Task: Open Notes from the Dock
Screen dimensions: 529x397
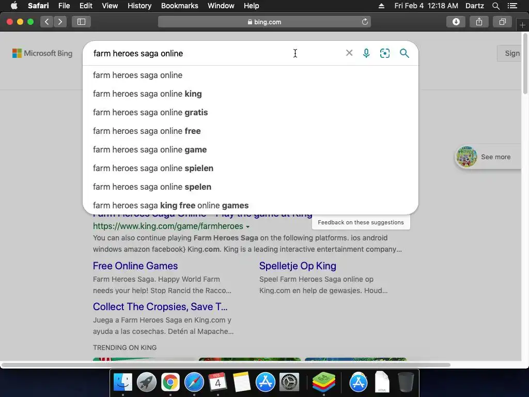Action: pyautogui.click(x=242, y=382)
